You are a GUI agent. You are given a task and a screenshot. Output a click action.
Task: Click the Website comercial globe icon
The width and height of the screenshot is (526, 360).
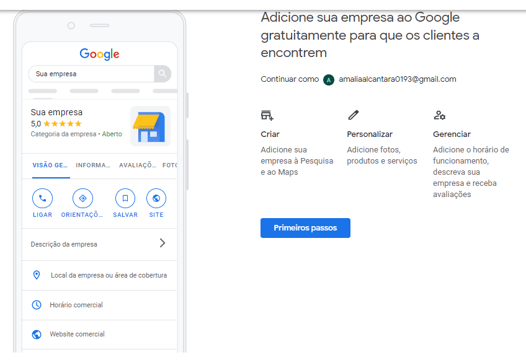[x=37, y=335]
